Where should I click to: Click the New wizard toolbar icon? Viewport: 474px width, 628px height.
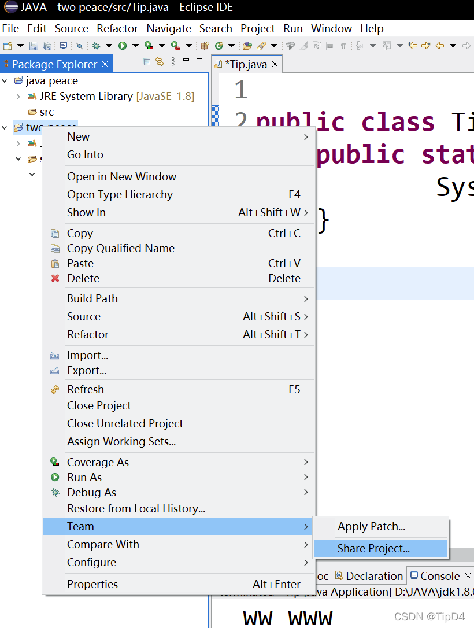(x=8, y=46)
